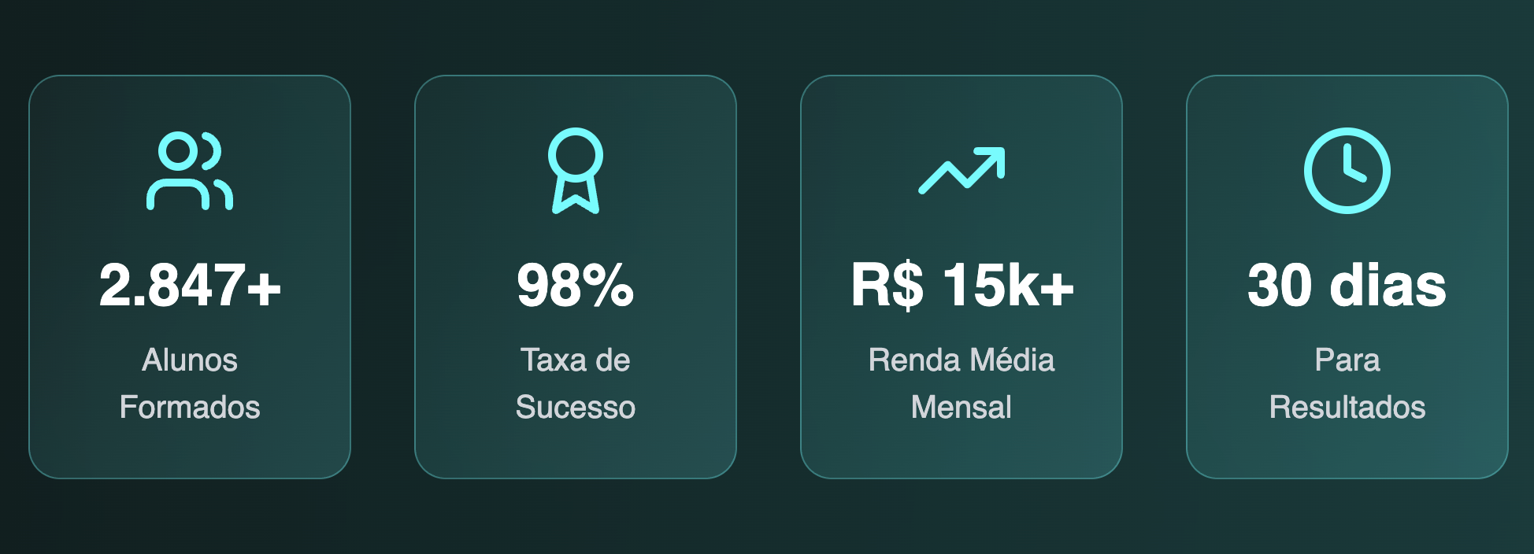Click the trending-up arrow icon
The width and height of the screenshot is (1534, 554).
coord(962,170)
